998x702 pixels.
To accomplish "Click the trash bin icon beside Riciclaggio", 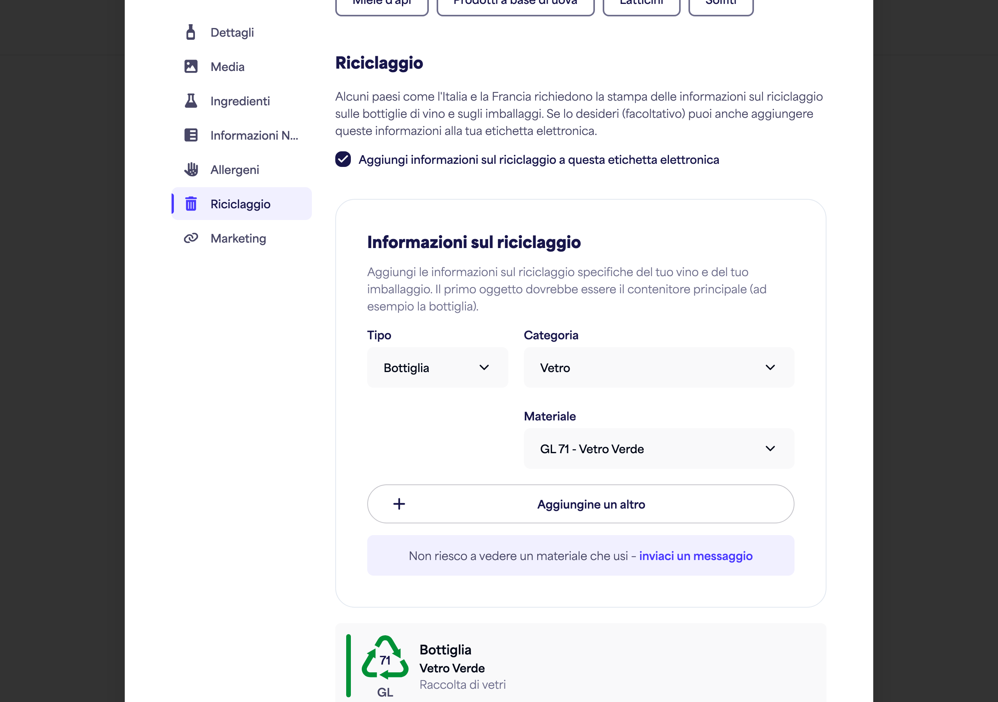I will pos(191,204).
